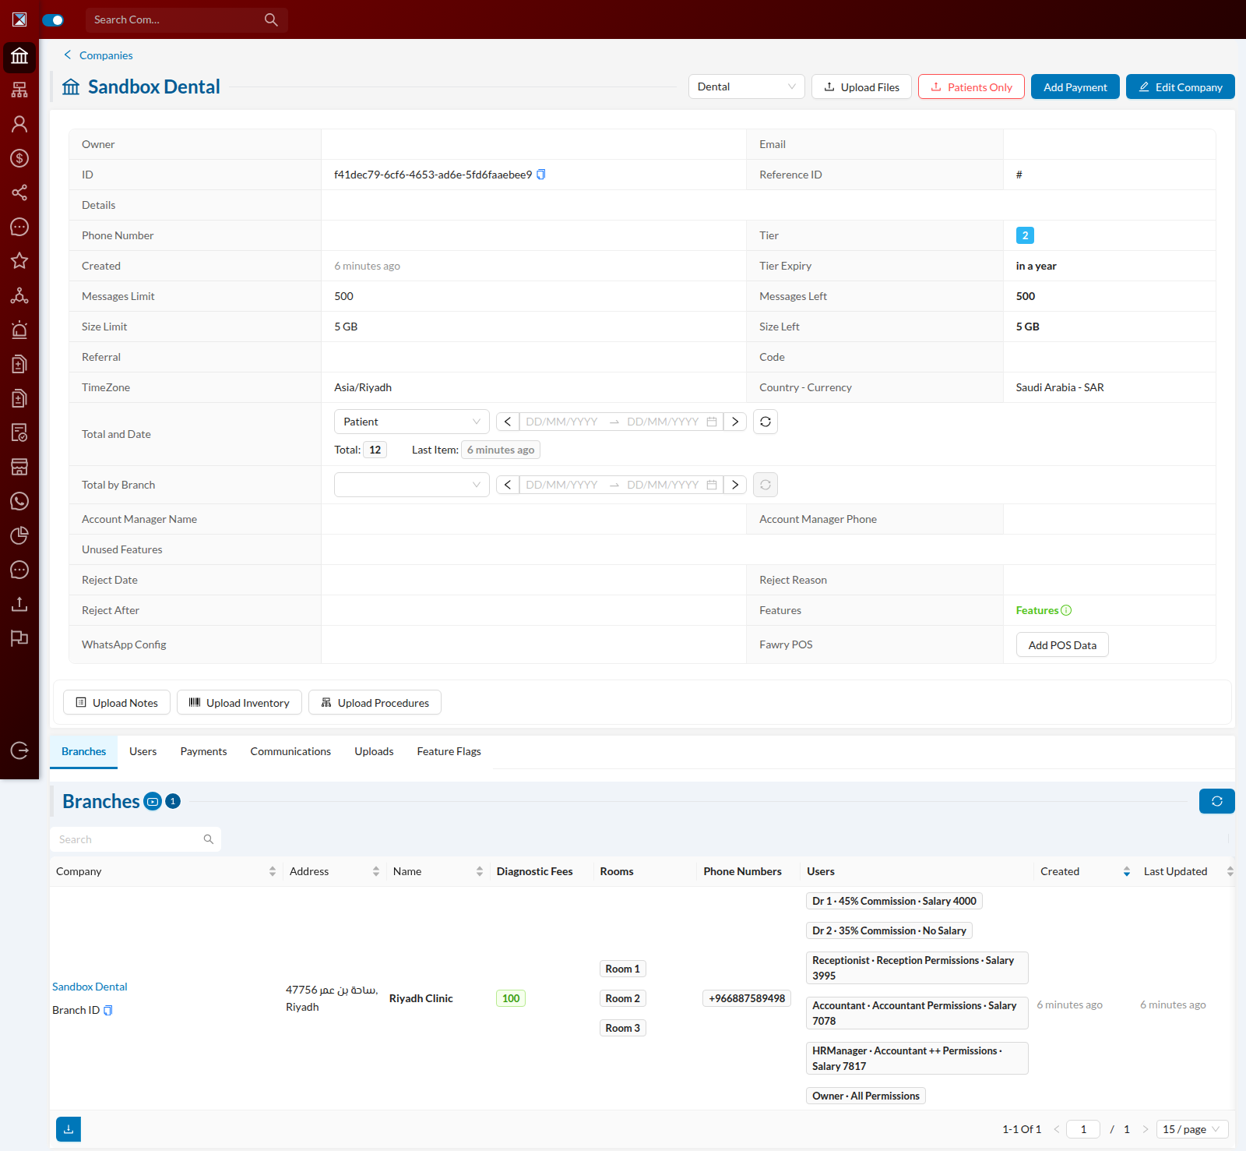Click the Upload Procedures button
The height and width of the screenshot is (1151, 1246).
click(375, 702)
